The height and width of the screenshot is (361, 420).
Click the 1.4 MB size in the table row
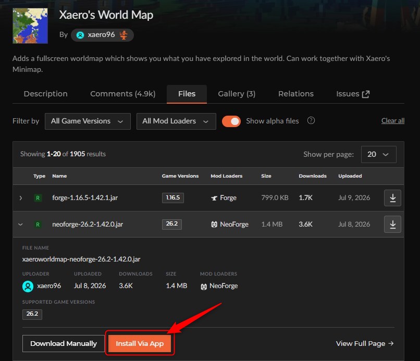tap(272, 224)
